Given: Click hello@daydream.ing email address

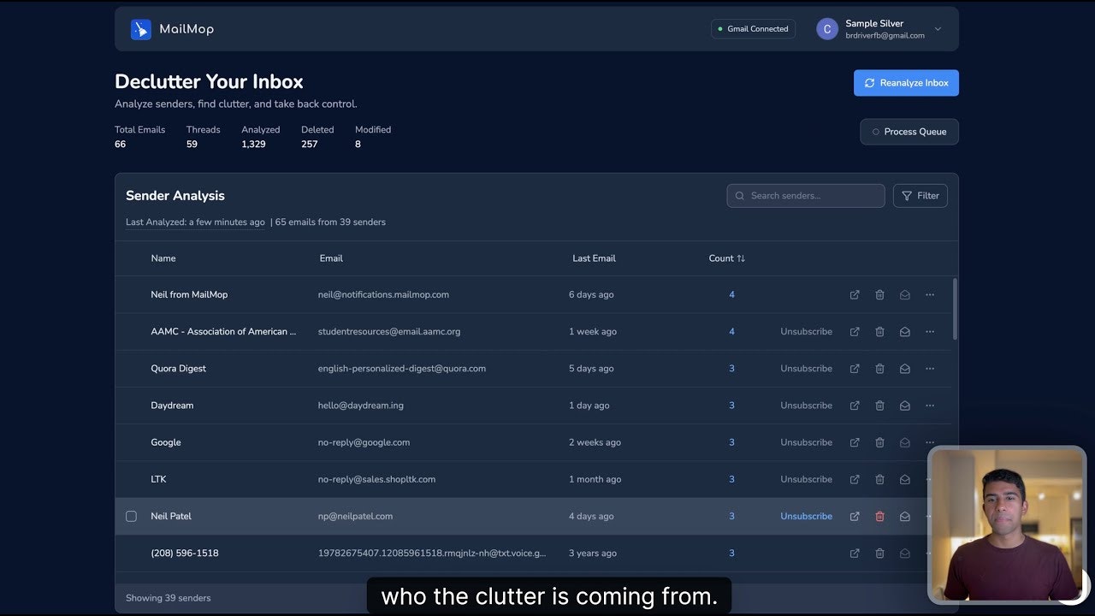Looking at the screenshot, I should click(x=361, y=406).
